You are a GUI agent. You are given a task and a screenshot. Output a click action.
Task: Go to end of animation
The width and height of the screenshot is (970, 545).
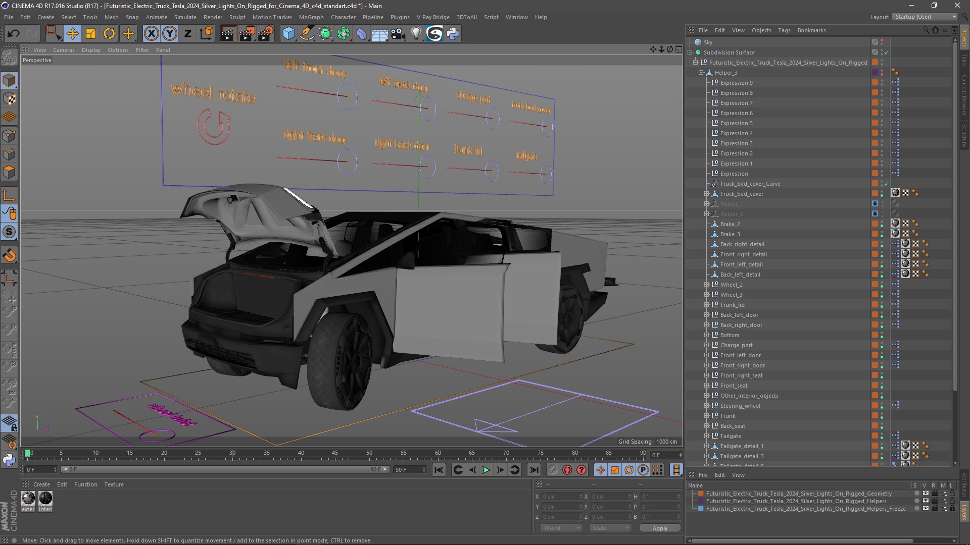(533, 470)
